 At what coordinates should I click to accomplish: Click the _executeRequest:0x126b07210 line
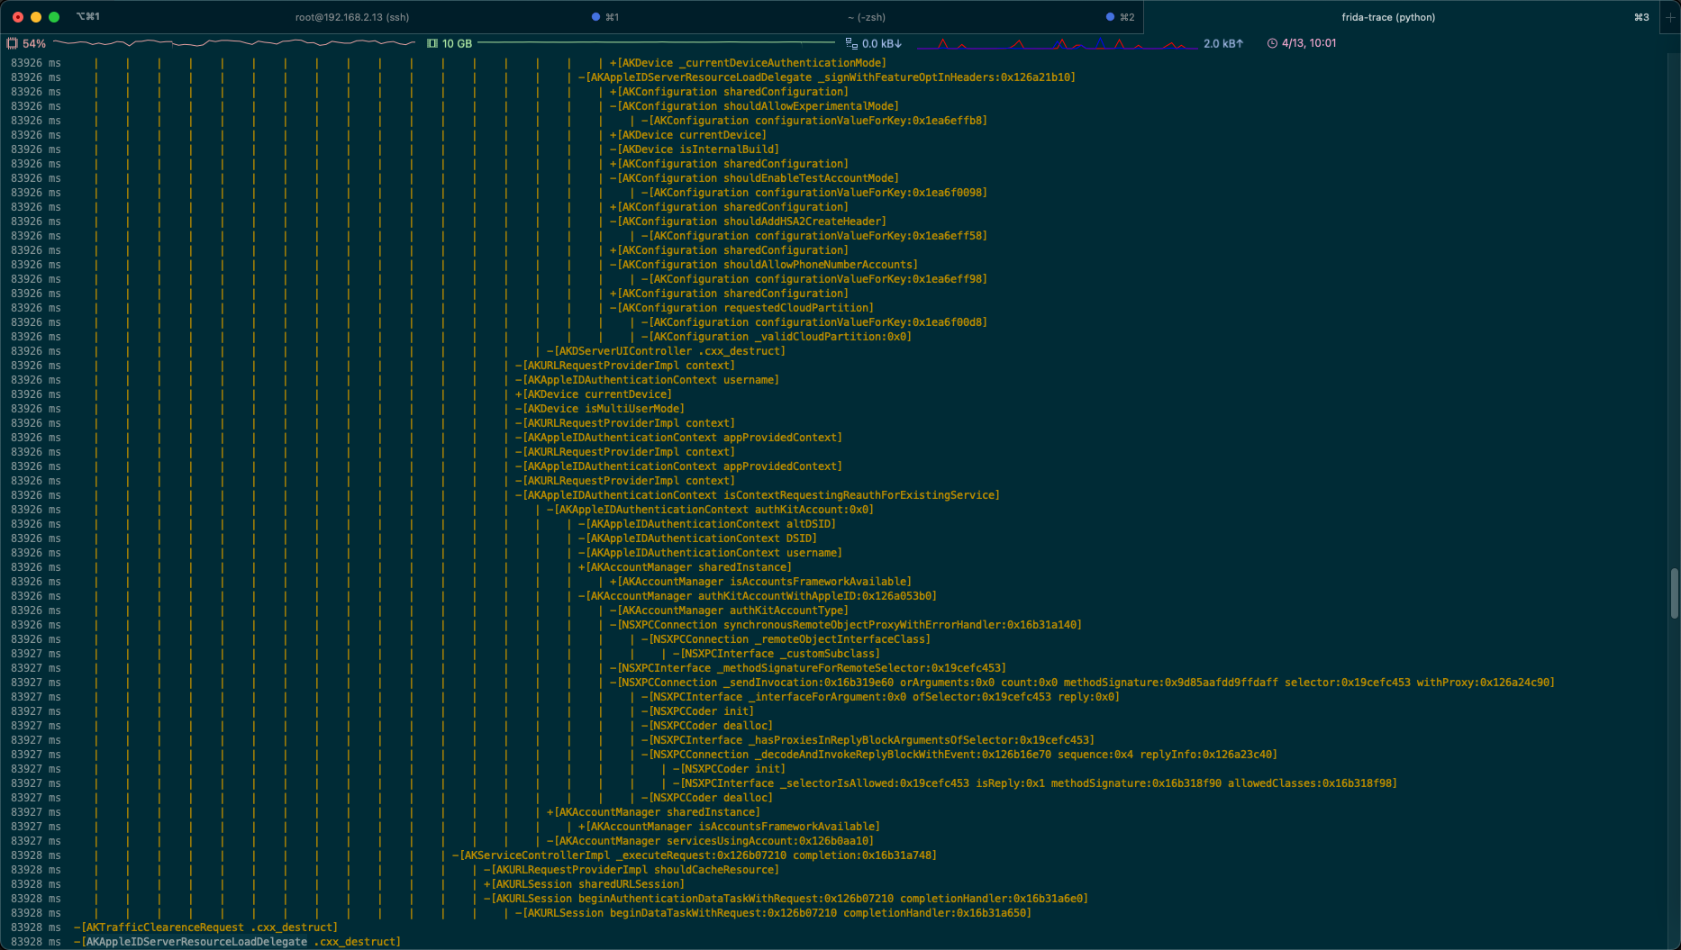pyautogui.click(x=695, y=855)
